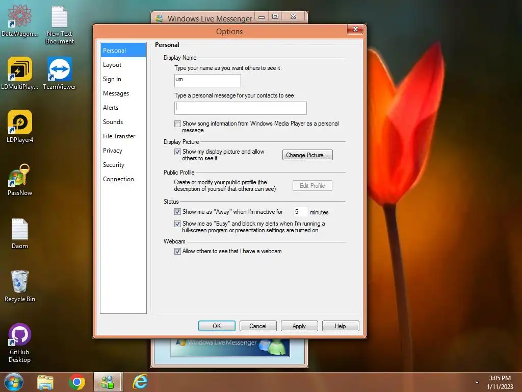
Task: Open Help for the Options dialog
Action: tap(341, 326)
